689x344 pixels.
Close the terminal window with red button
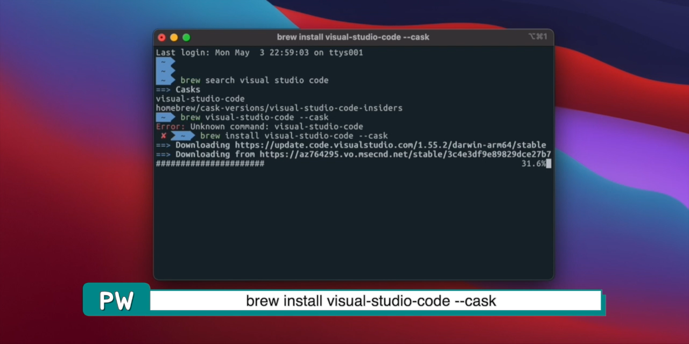click(x=161, y=38)
